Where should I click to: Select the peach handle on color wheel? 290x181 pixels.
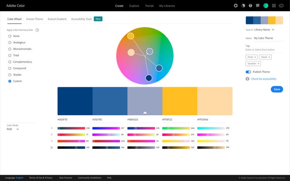click(x=131, y=52)
